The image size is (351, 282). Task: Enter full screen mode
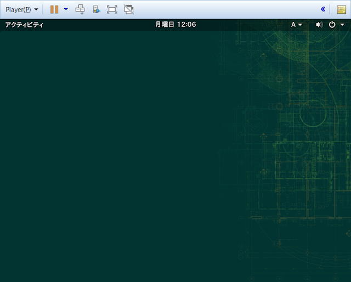tap(112, 9)
